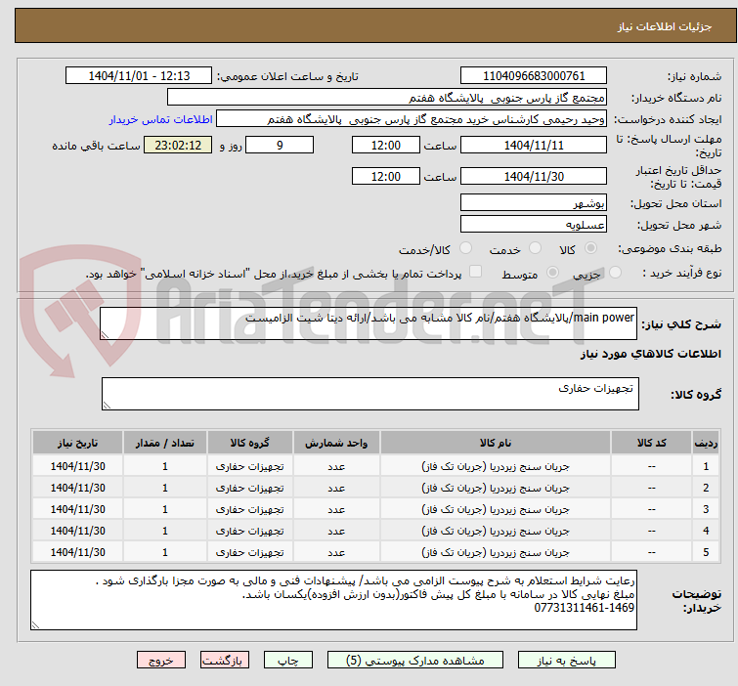Click the countdown timer 23:02:12
This screenshot has height=686, width=738.
(x=178, y=145)
